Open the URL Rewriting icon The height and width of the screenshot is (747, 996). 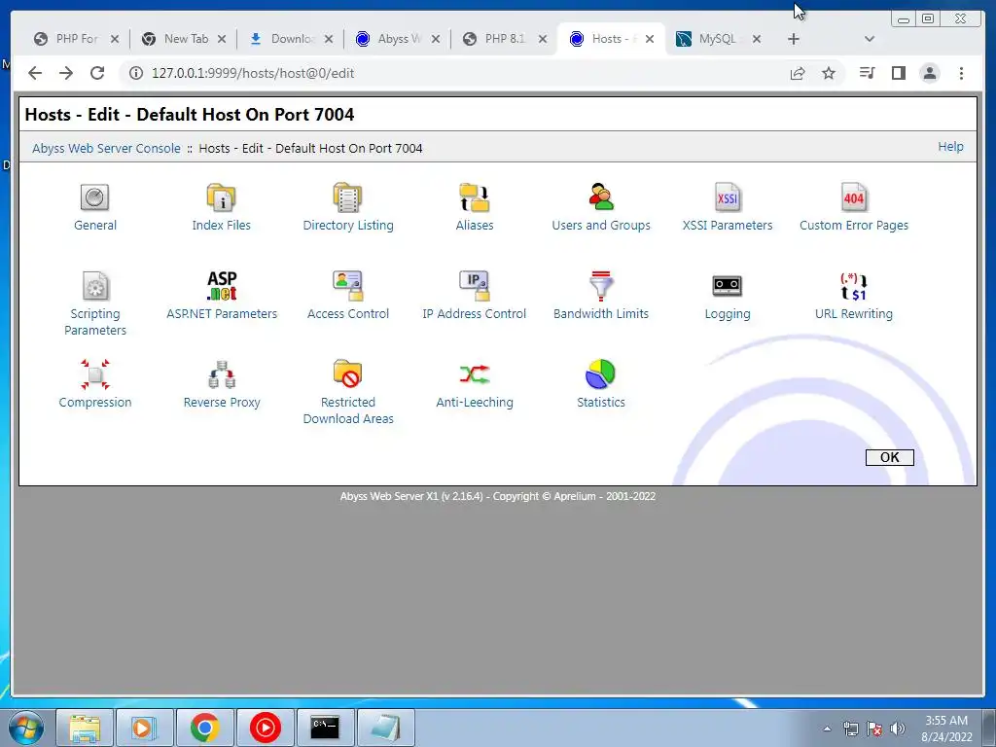854,286
